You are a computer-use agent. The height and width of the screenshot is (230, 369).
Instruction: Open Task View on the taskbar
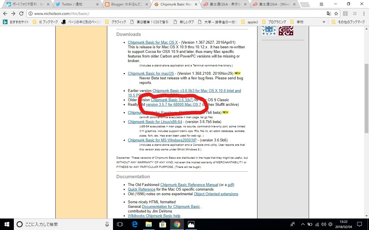(120, 224)
